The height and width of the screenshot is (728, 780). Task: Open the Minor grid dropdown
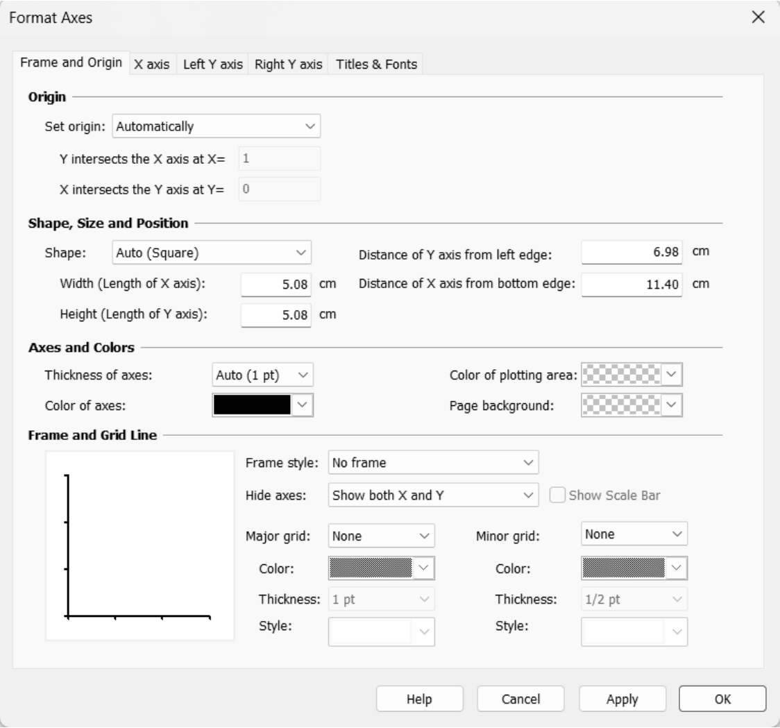coord(634,534)
